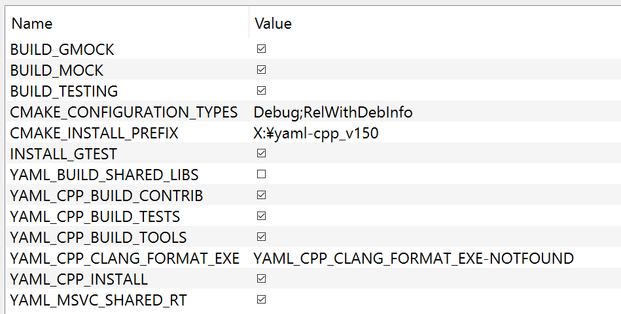The image size is (621, 314).
Task: Uncheck the INSTALL_GTEST checkbox
Action: click(261, 153)
